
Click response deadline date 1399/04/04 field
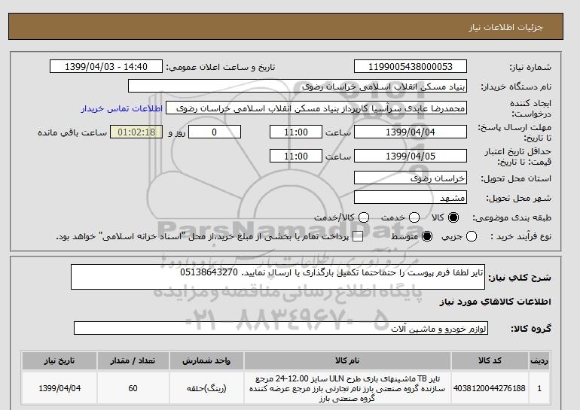pyautogui.click(x=411, y=132)
